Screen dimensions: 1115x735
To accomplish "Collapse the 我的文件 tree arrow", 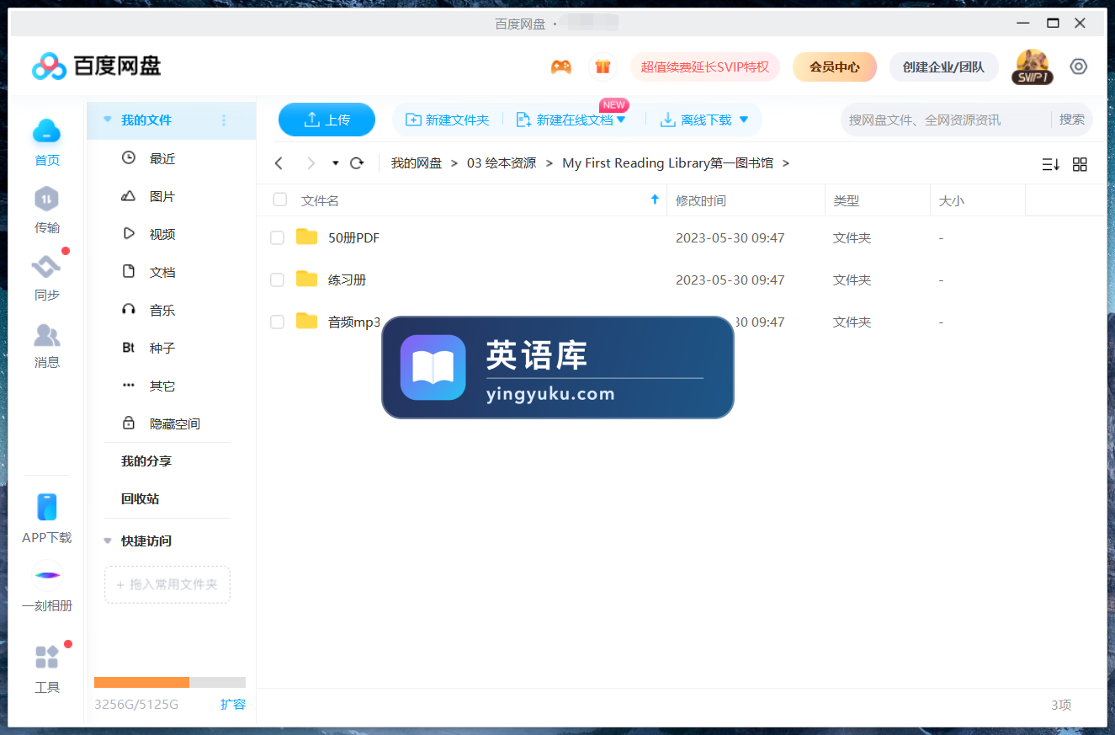I will (107, 120).
